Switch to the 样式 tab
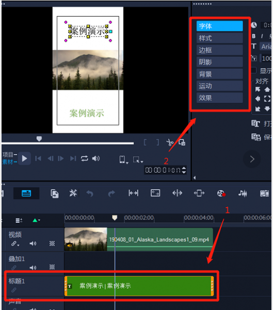273x310 pixels. [x=220, y=38]
